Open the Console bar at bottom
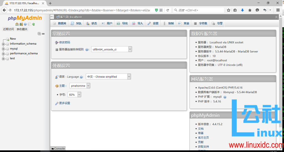Image resolution: width=284 pixels, height=152 pixels. (58, 148)
